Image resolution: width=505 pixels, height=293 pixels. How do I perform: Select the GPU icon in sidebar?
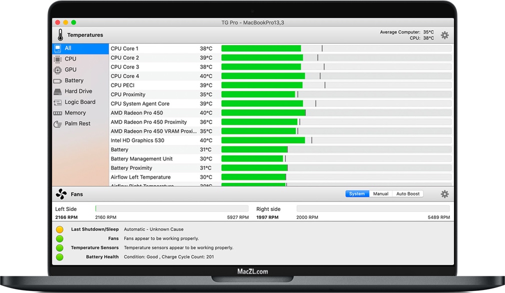(58, 70)
